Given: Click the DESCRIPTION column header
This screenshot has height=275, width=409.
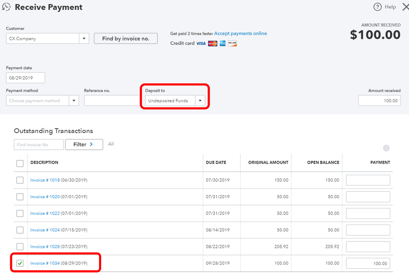Looking at the screenshot, I should click(x=44, y=162).
